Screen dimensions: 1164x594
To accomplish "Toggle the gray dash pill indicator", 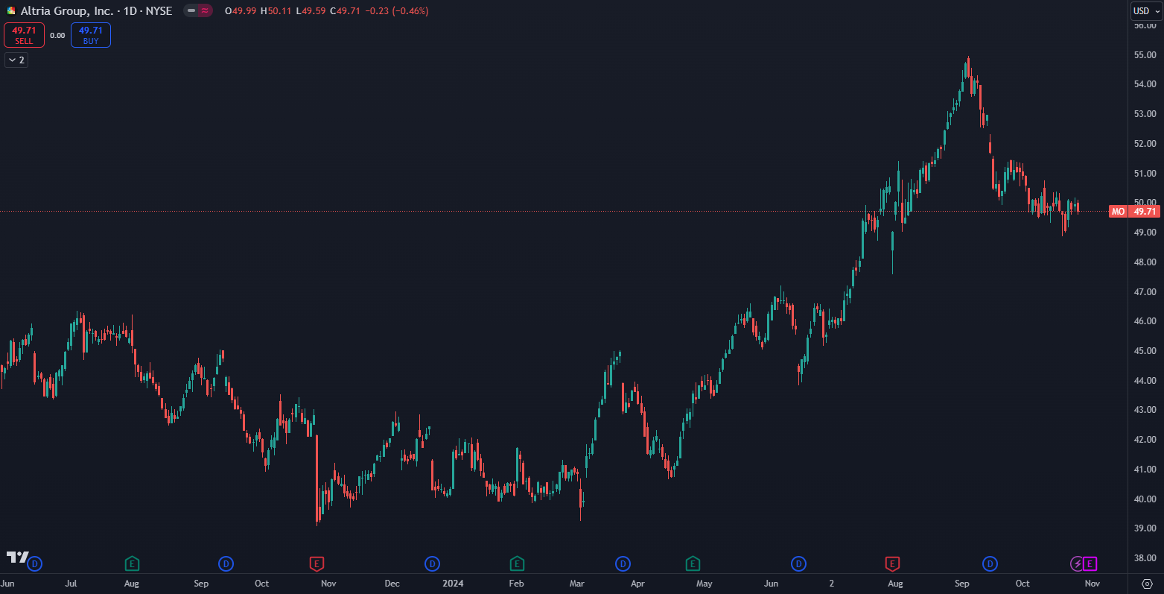I will 191,11.
